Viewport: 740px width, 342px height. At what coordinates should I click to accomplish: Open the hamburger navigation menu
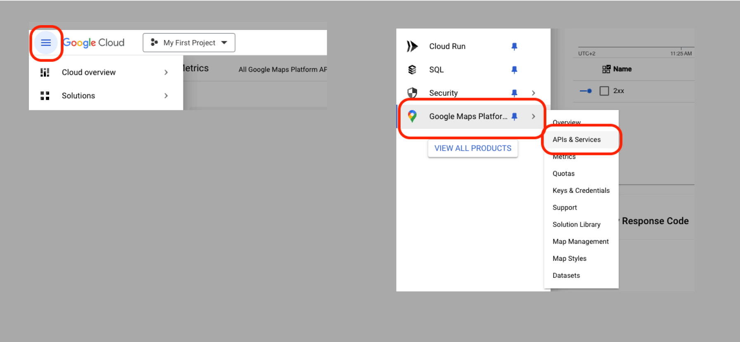(46, 42)
